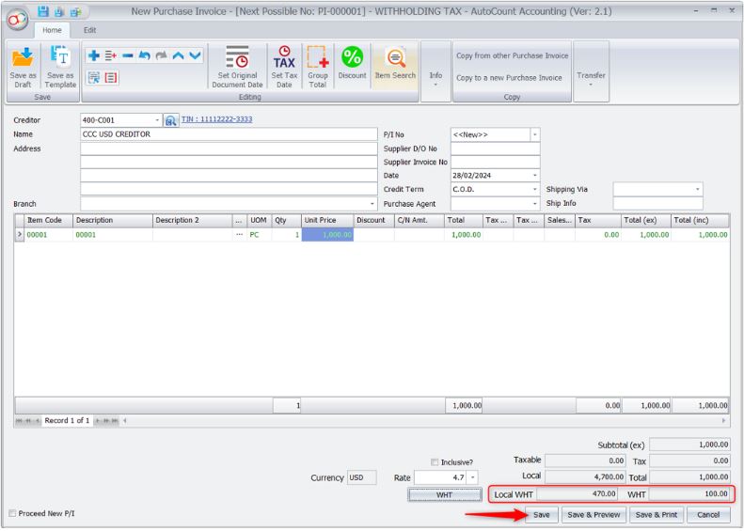Click the ellipsis cell in item row 00001
The image size is (744, 531).
tap(239, 235)
